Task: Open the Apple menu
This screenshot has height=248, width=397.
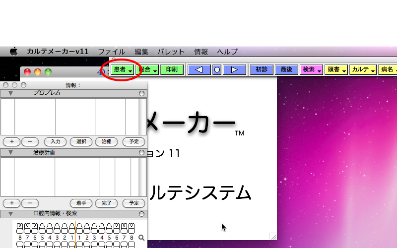Action: (14, 52)
